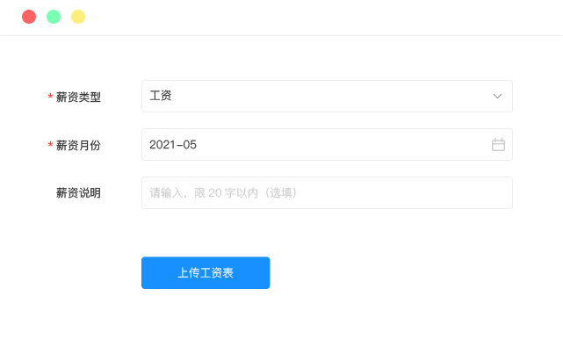Expand the 薪资类型 dropdown showing 工资
The image size is (563, 361).
click(x=327, y=97)
